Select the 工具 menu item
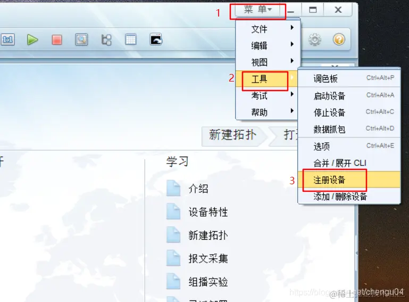The image size is (409, 302). [266, 79]
